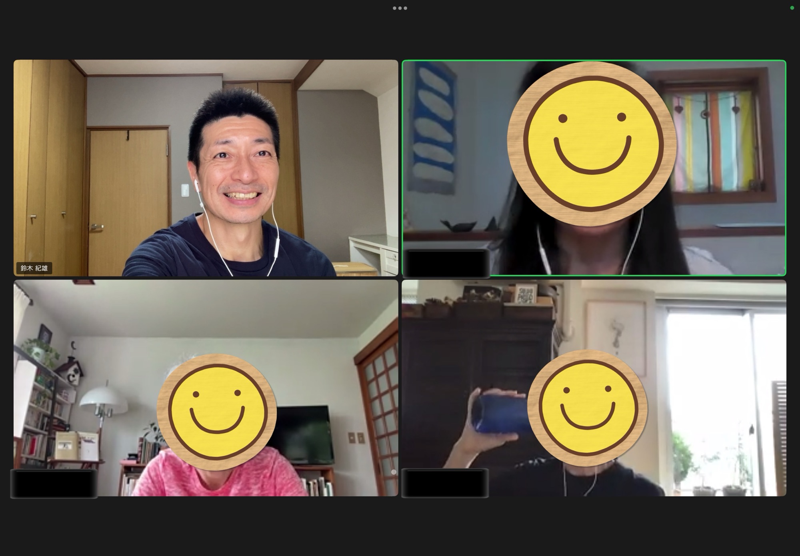Open the three-dot menu at top center
This screenshot has height=556, width=800.
coord(400,8)
